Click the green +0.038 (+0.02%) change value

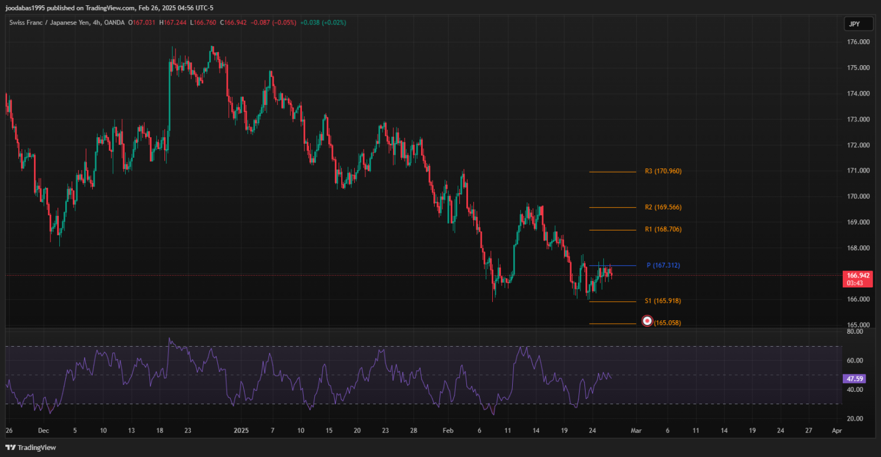tap(322, 22)
